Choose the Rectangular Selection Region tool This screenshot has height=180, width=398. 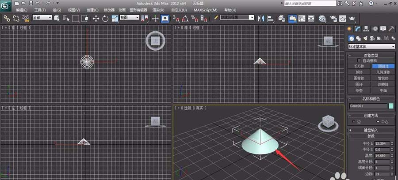pyautogui.click(x=76, y=19)
